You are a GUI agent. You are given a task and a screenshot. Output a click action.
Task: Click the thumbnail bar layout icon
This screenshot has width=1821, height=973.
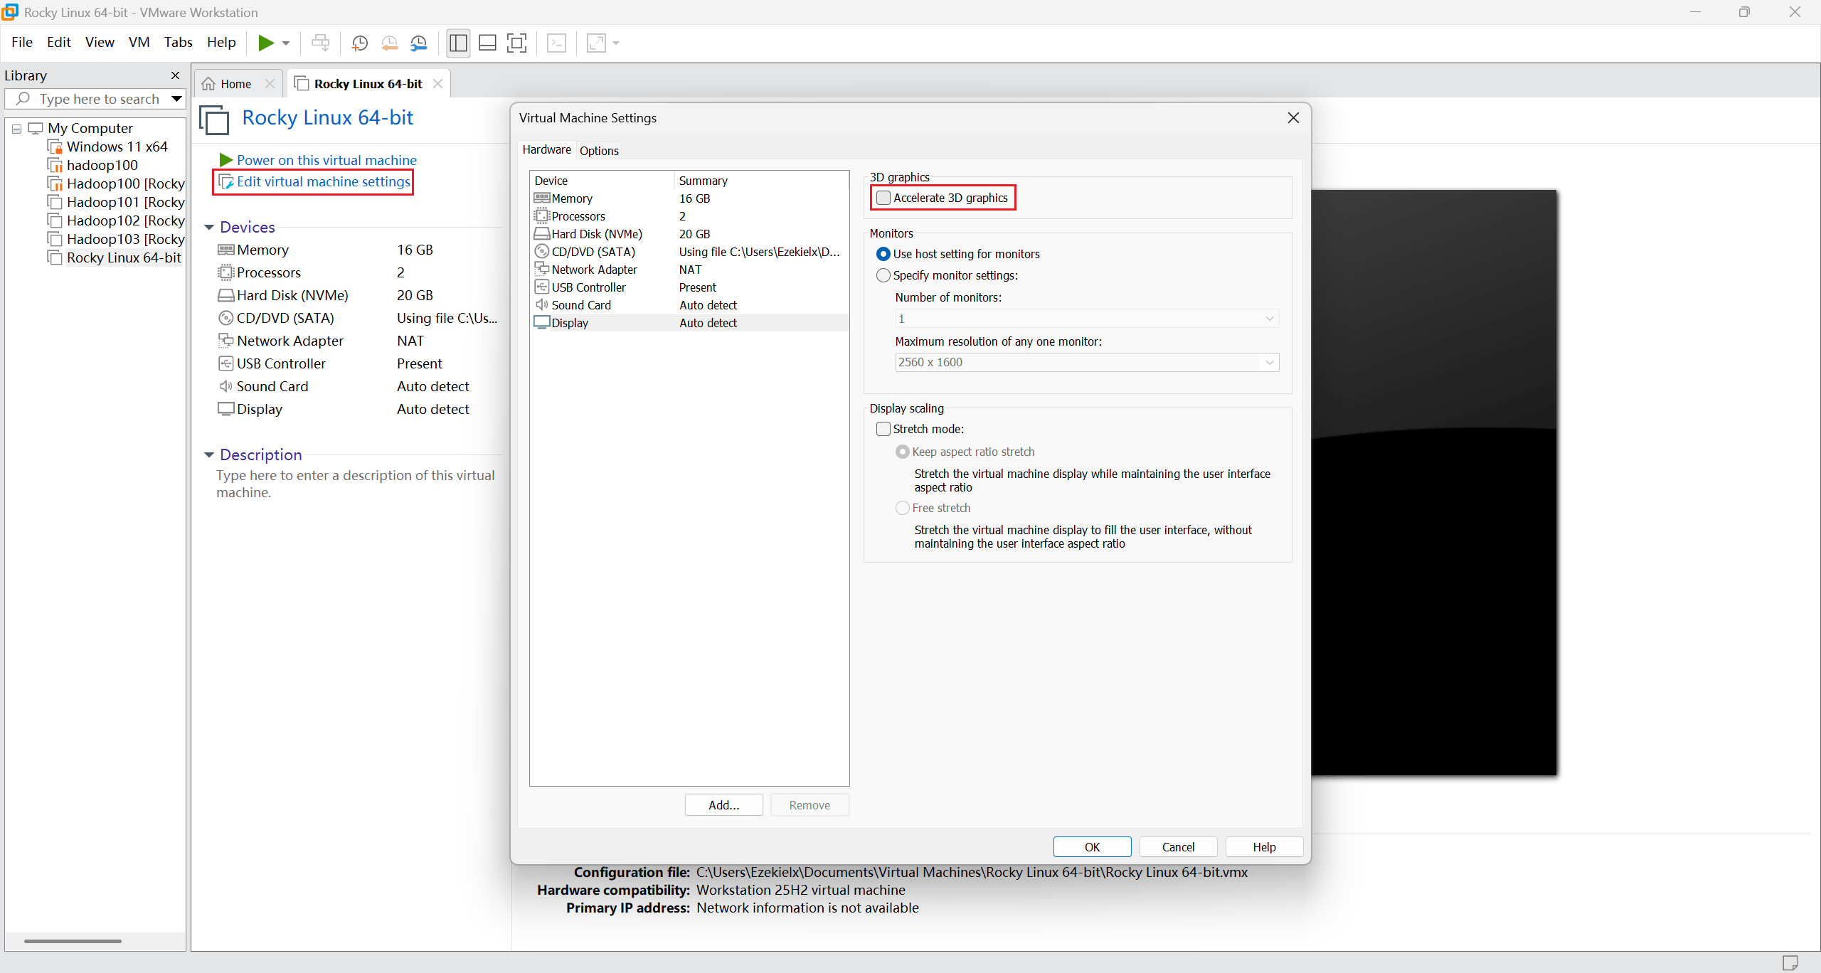pyautogui.click(x=487, y=43)
